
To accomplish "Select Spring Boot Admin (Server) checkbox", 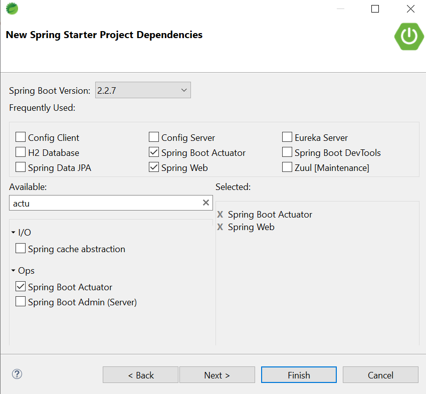I will tap(21, 301).
